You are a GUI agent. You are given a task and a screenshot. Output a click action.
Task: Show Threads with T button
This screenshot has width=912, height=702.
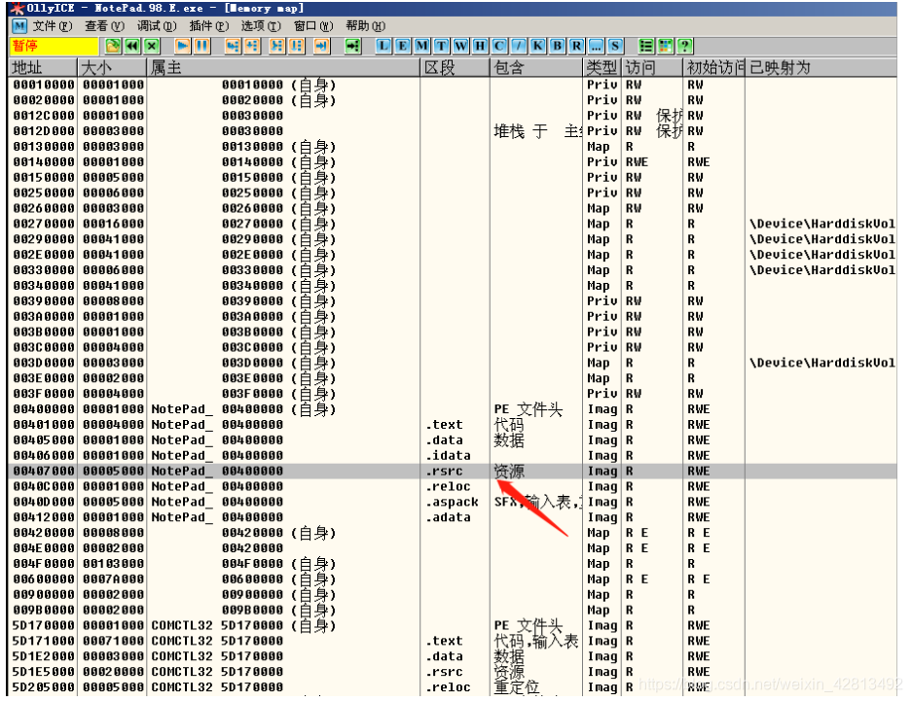tap(442, 46)
